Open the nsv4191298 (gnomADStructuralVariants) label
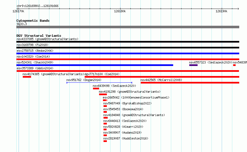247x152 pixels. click(130, 92)
